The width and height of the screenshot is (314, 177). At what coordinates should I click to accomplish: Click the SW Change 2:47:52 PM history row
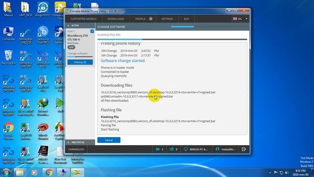tap(130, 51)
